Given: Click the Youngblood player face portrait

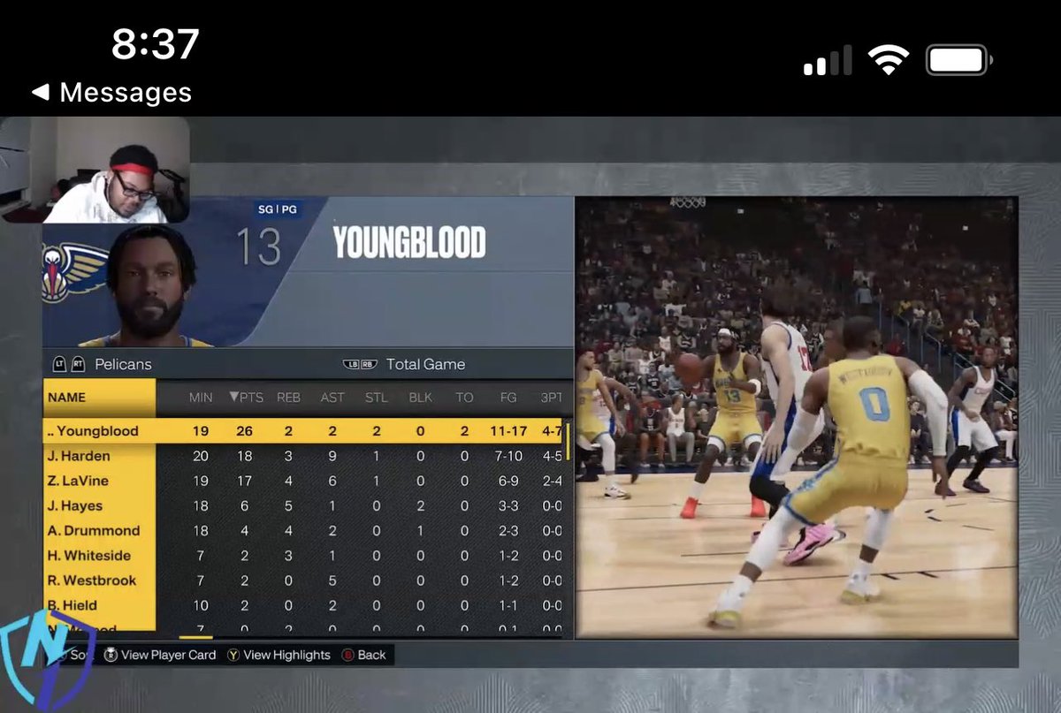Looking at the screenshot, I should (x=152, y=284).
